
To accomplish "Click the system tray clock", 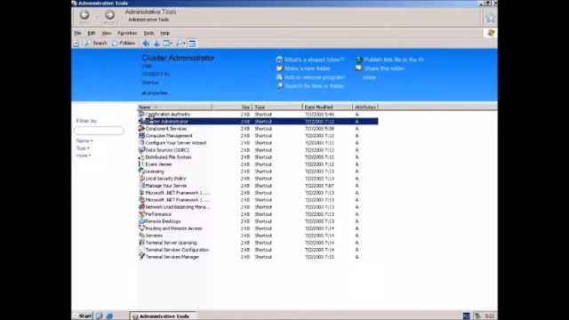I will pyautogui.click(x=490, y=316).
